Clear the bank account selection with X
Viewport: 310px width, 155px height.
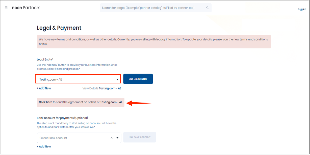pyautogui.click(x=112, y=138)
